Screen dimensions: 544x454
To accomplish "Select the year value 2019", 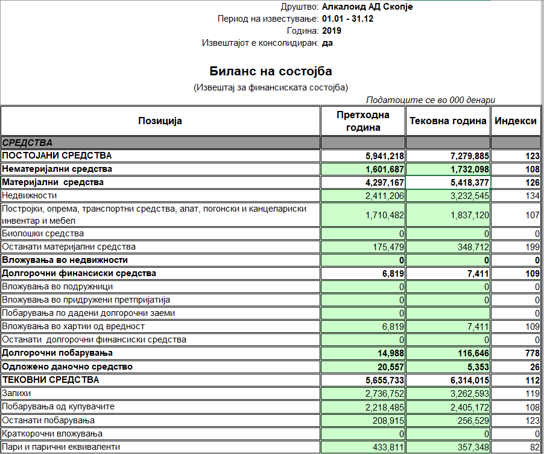I will [332, 31].
